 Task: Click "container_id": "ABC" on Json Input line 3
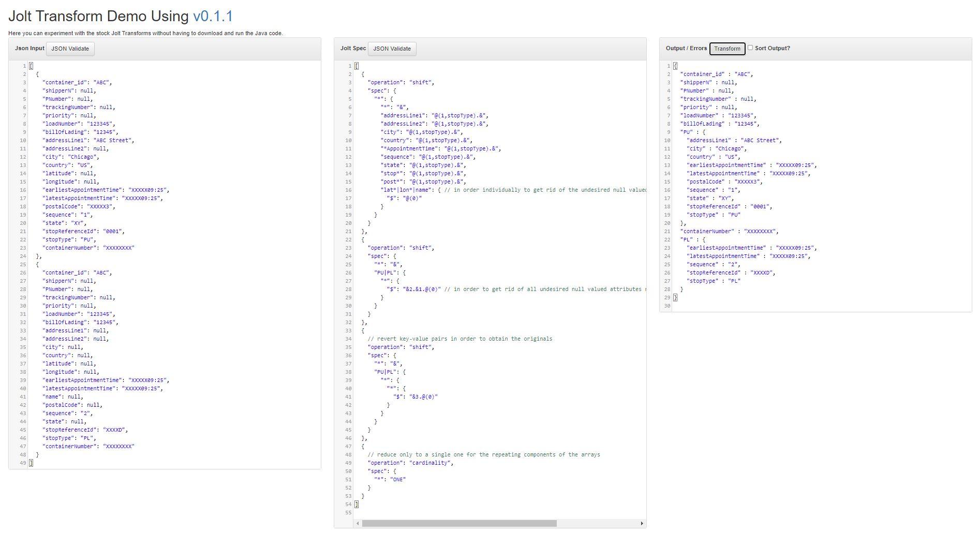coord(77,82)
